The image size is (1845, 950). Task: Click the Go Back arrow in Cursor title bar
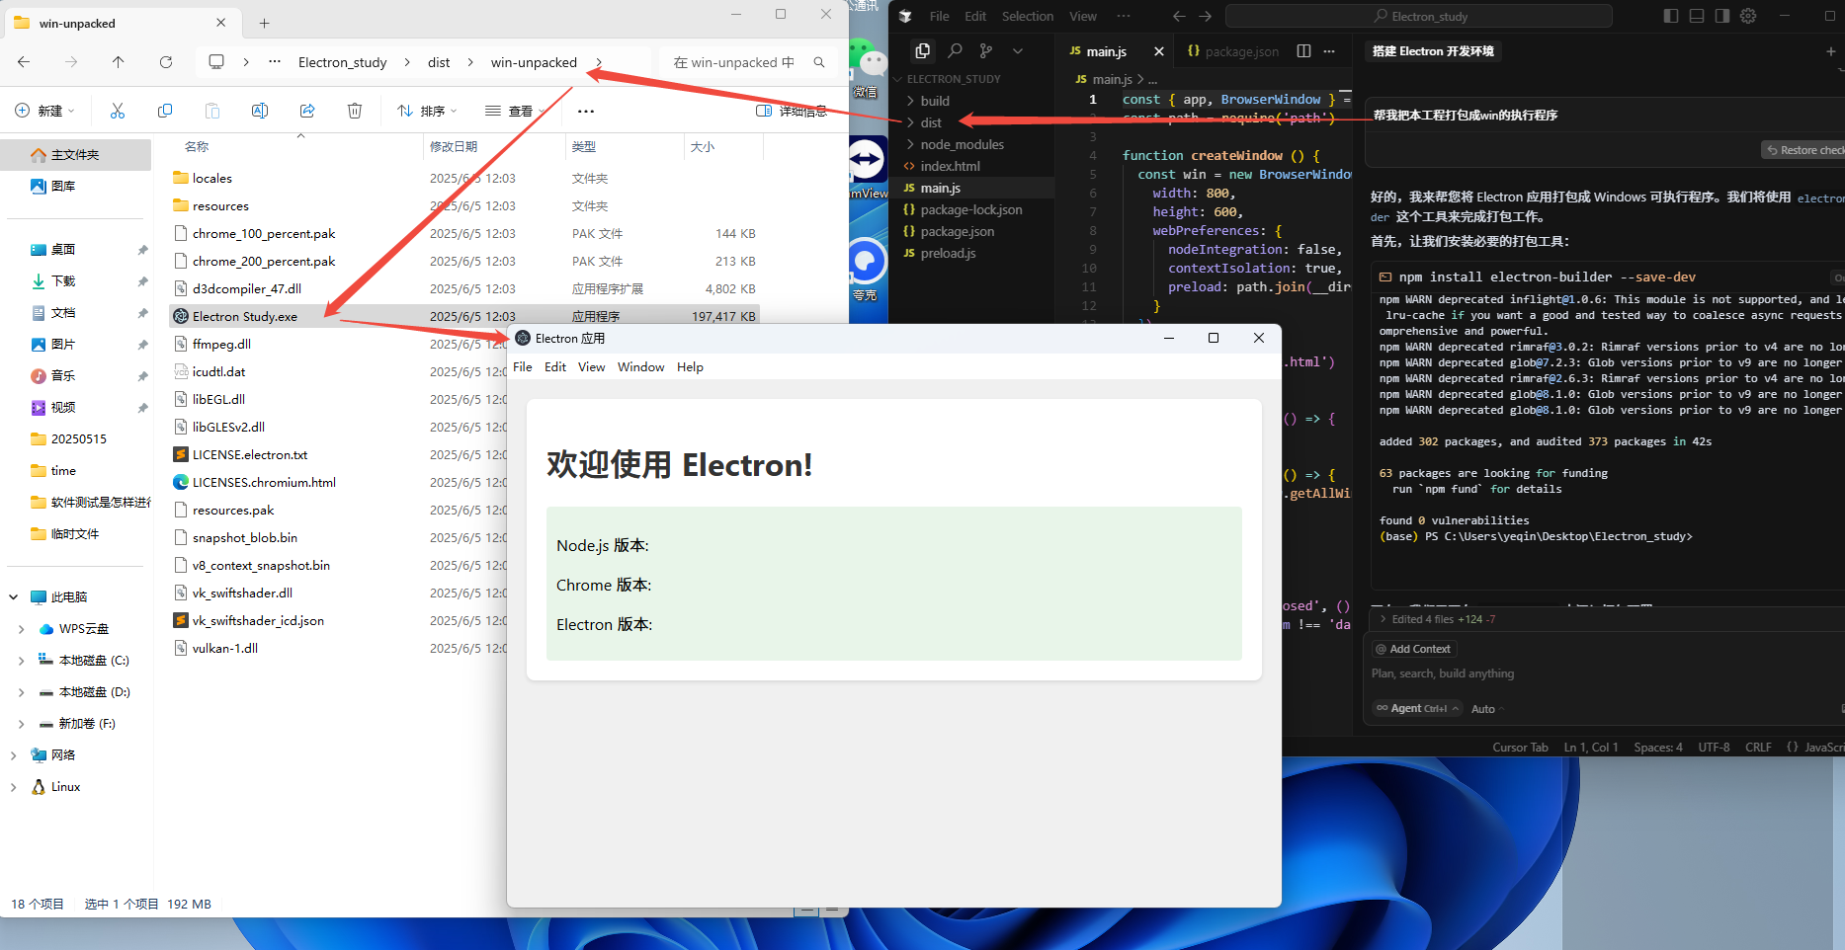1179,16
